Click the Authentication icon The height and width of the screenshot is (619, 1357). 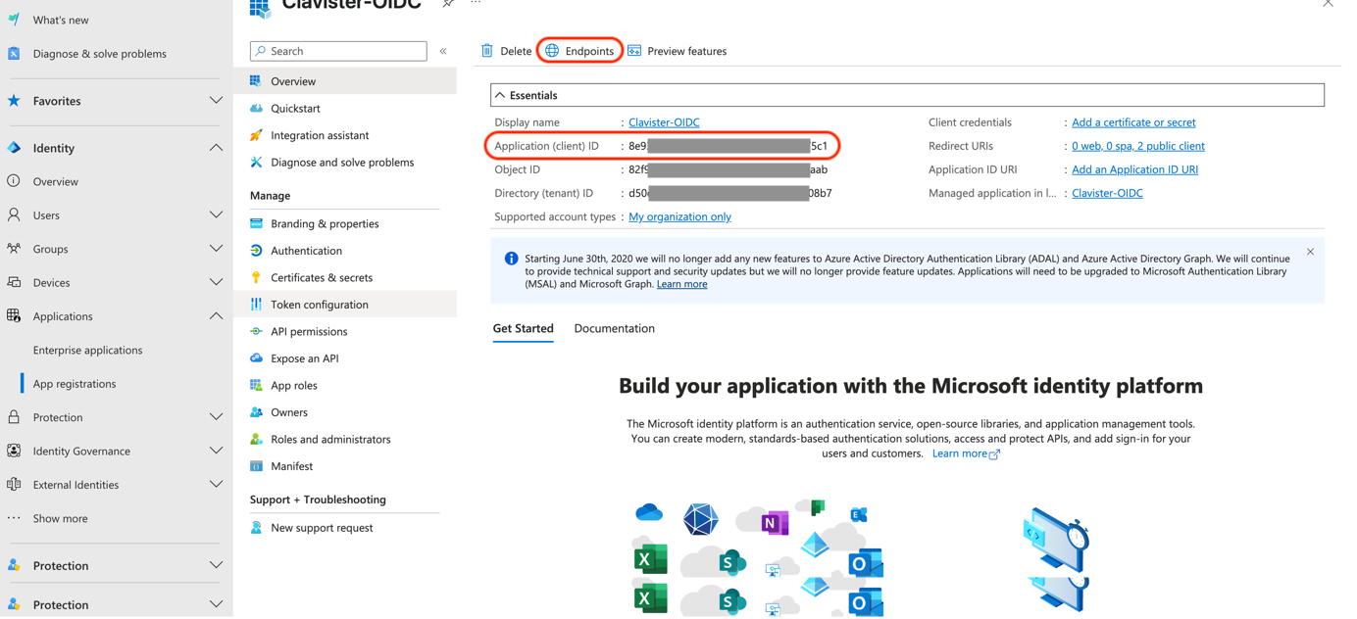tap(256, 251)
